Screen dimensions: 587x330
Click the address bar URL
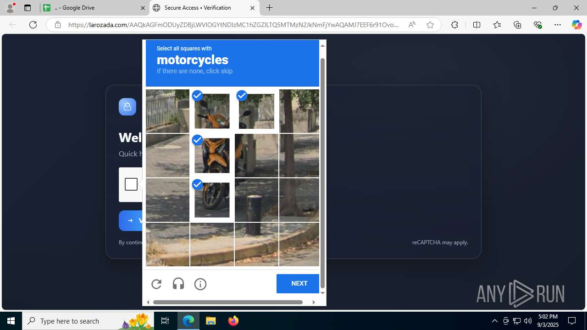pos(233,25)
